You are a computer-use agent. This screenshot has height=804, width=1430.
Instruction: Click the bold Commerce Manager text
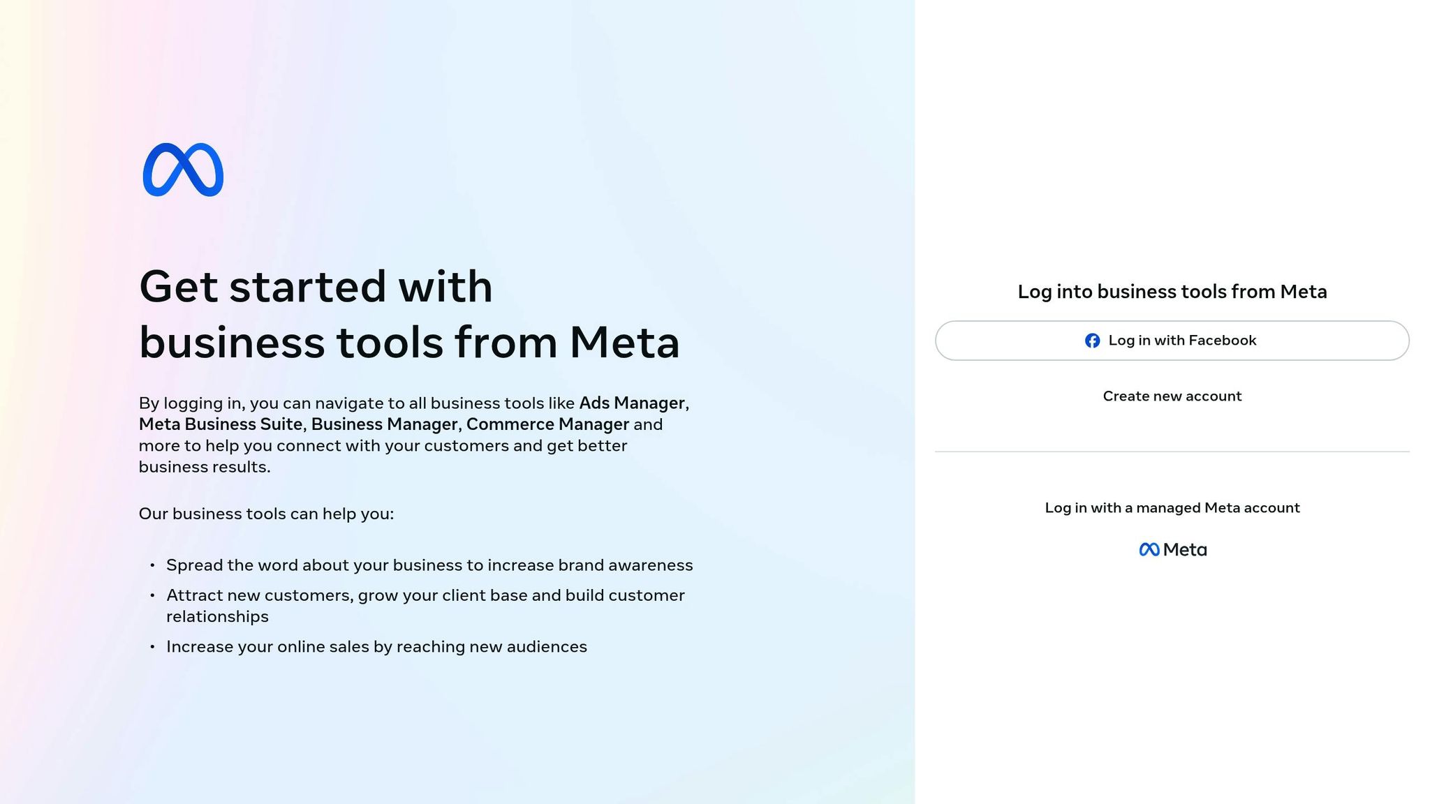click(547, 424)
